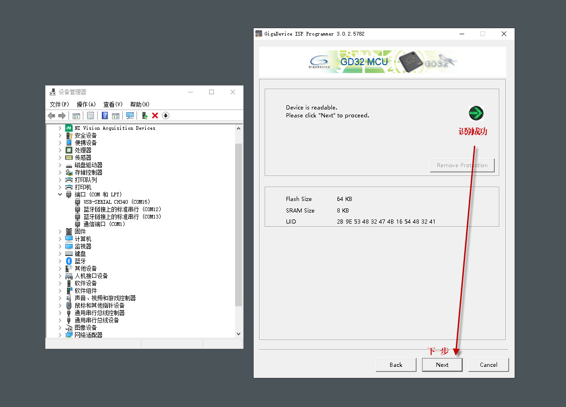The height and width of the screenshot is (407, 566).
Task: Toggle the console tree pane toolbar icon
Action: 76,115
